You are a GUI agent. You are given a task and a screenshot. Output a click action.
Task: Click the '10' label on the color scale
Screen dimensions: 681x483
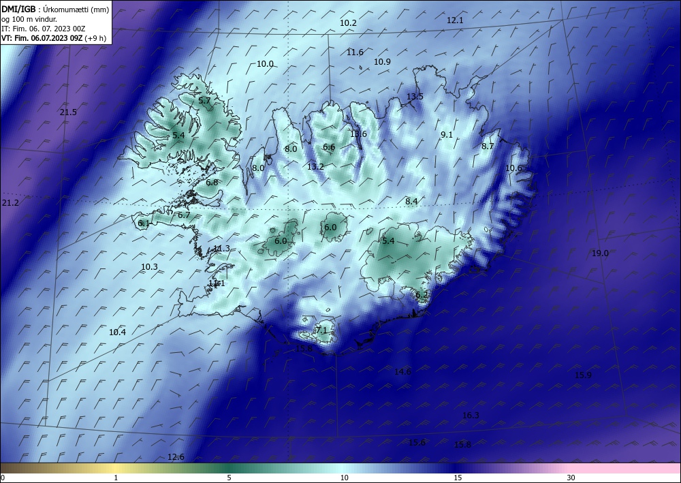(345, 478)
